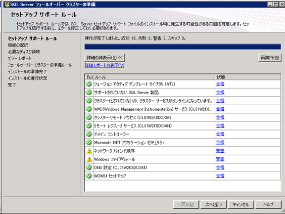The width and height of the screenshot is (285, 214).
Task: Rerun the rules with 再実行(R) button
Action: [x=270, y=58]
